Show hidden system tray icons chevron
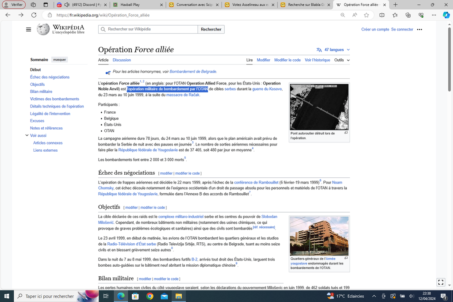Image resolution: width=453 pixels, height=302 pixels. [x=374, y=296]
